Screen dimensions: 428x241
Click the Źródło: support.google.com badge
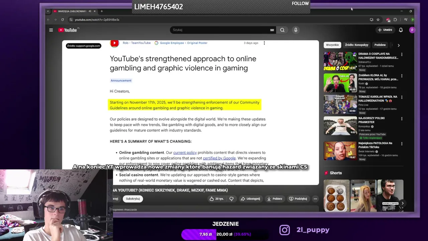click(x=83, y=46)
